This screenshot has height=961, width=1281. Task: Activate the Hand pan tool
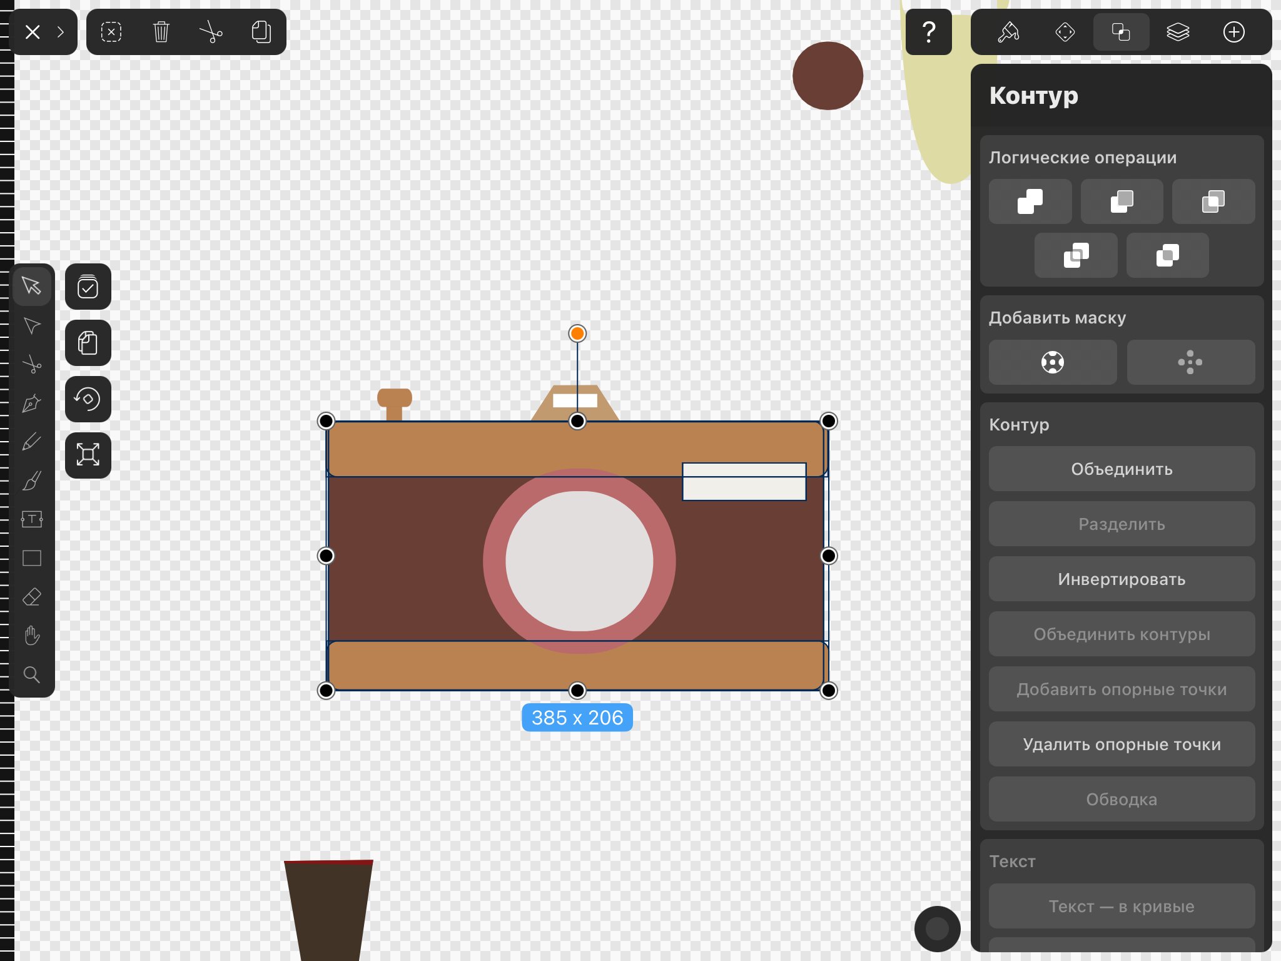32,636
